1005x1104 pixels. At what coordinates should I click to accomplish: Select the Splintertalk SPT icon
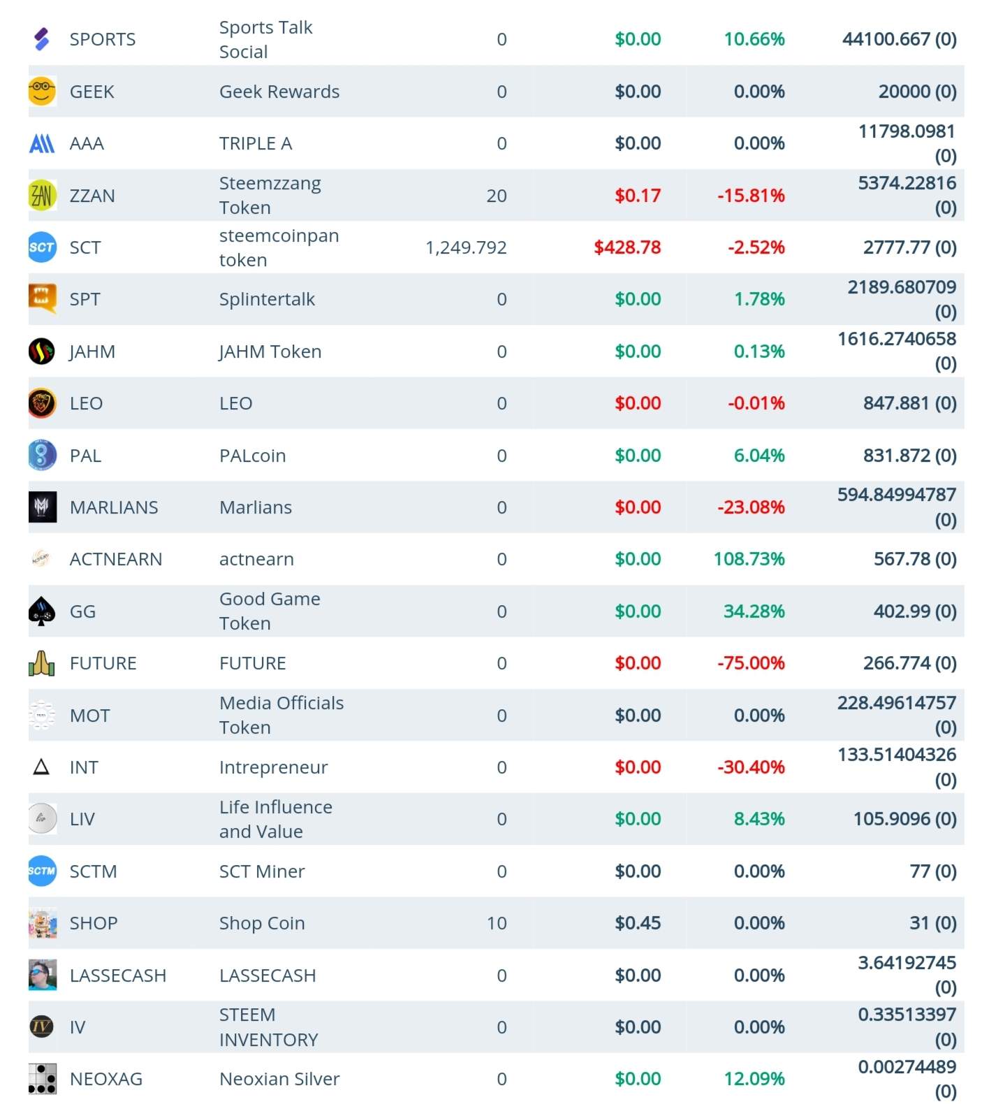tap(42, 299)
